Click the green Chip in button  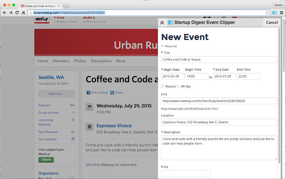(46, 160)
